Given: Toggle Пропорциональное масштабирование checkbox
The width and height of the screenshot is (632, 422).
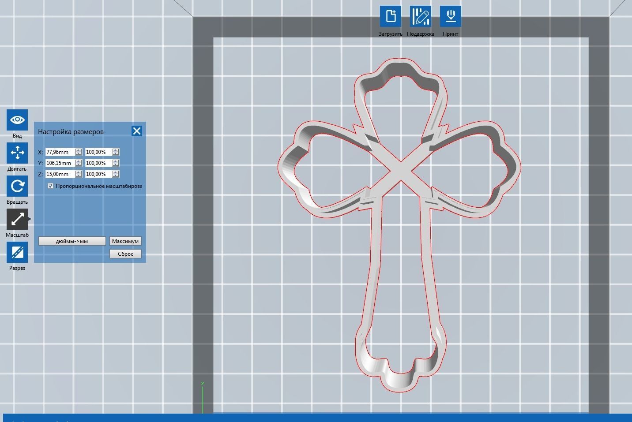Looking at the screenshot, I should pyautogui.click(x=50, y=186).
